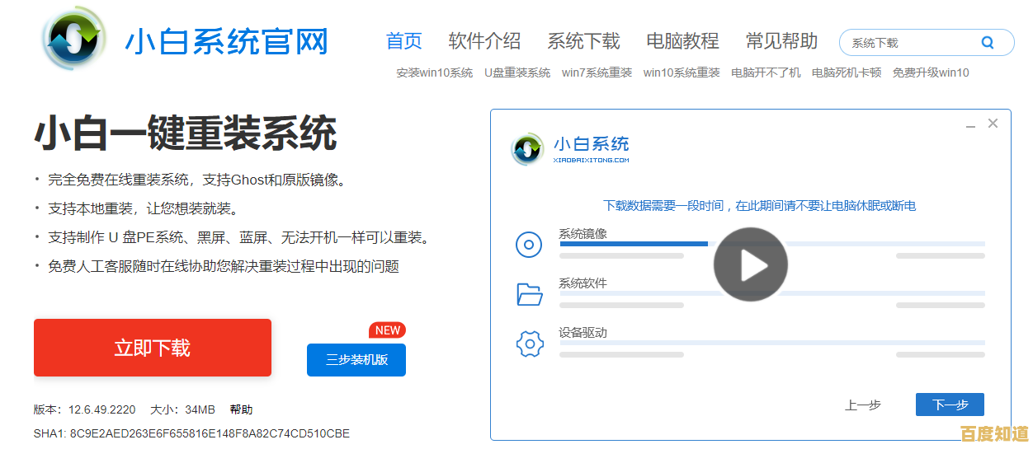The height and width of the screenshot is (449, 1033).
Task: Go to the 系统下载 page
Action: pyautogui.click(x=583, y=41)
